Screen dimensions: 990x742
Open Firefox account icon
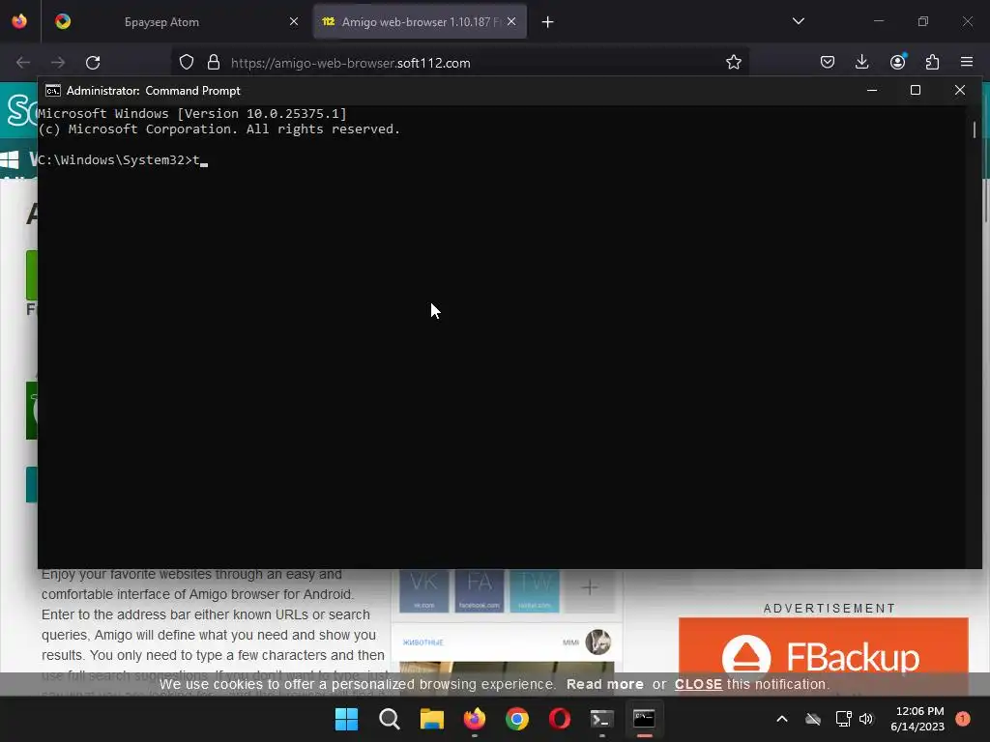tap(897, 62)
